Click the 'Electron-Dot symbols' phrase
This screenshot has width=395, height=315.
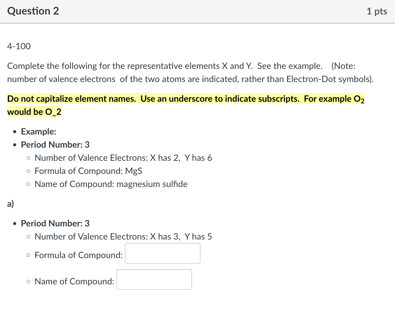tap(330, 79)
